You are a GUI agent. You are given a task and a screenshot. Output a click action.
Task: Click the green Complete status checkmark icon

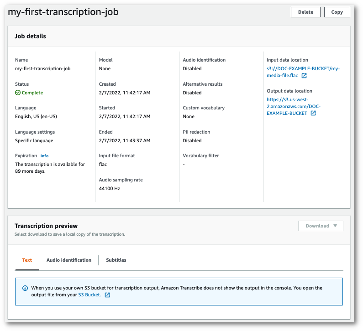(18, 93)
